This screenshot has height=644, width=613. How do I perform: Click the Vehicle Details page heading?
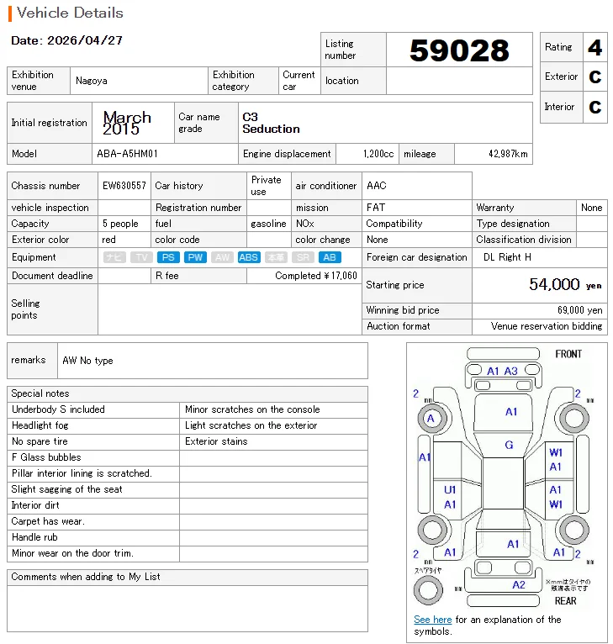tap(70, 13)
